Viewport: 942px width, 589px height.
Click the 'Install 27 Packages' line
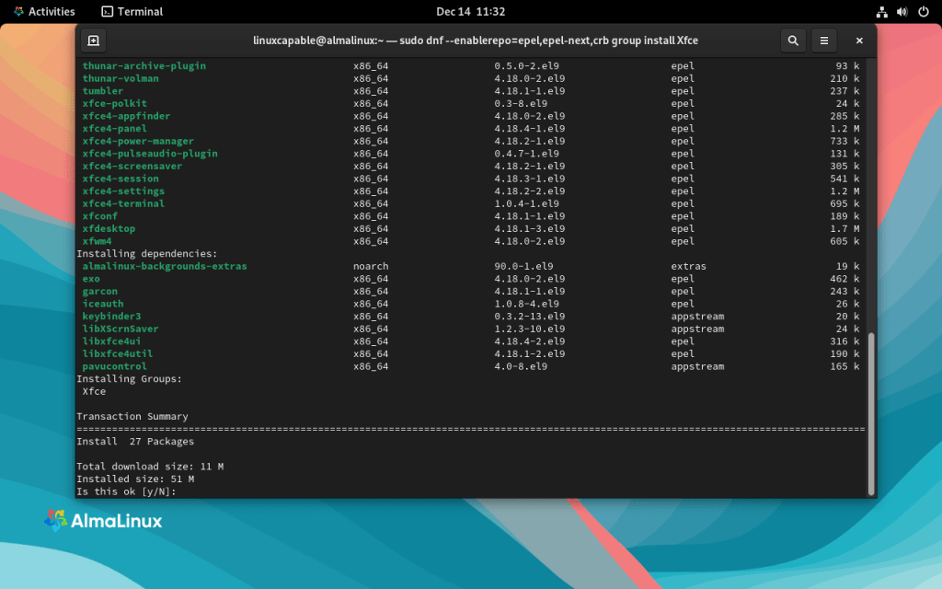135,442
